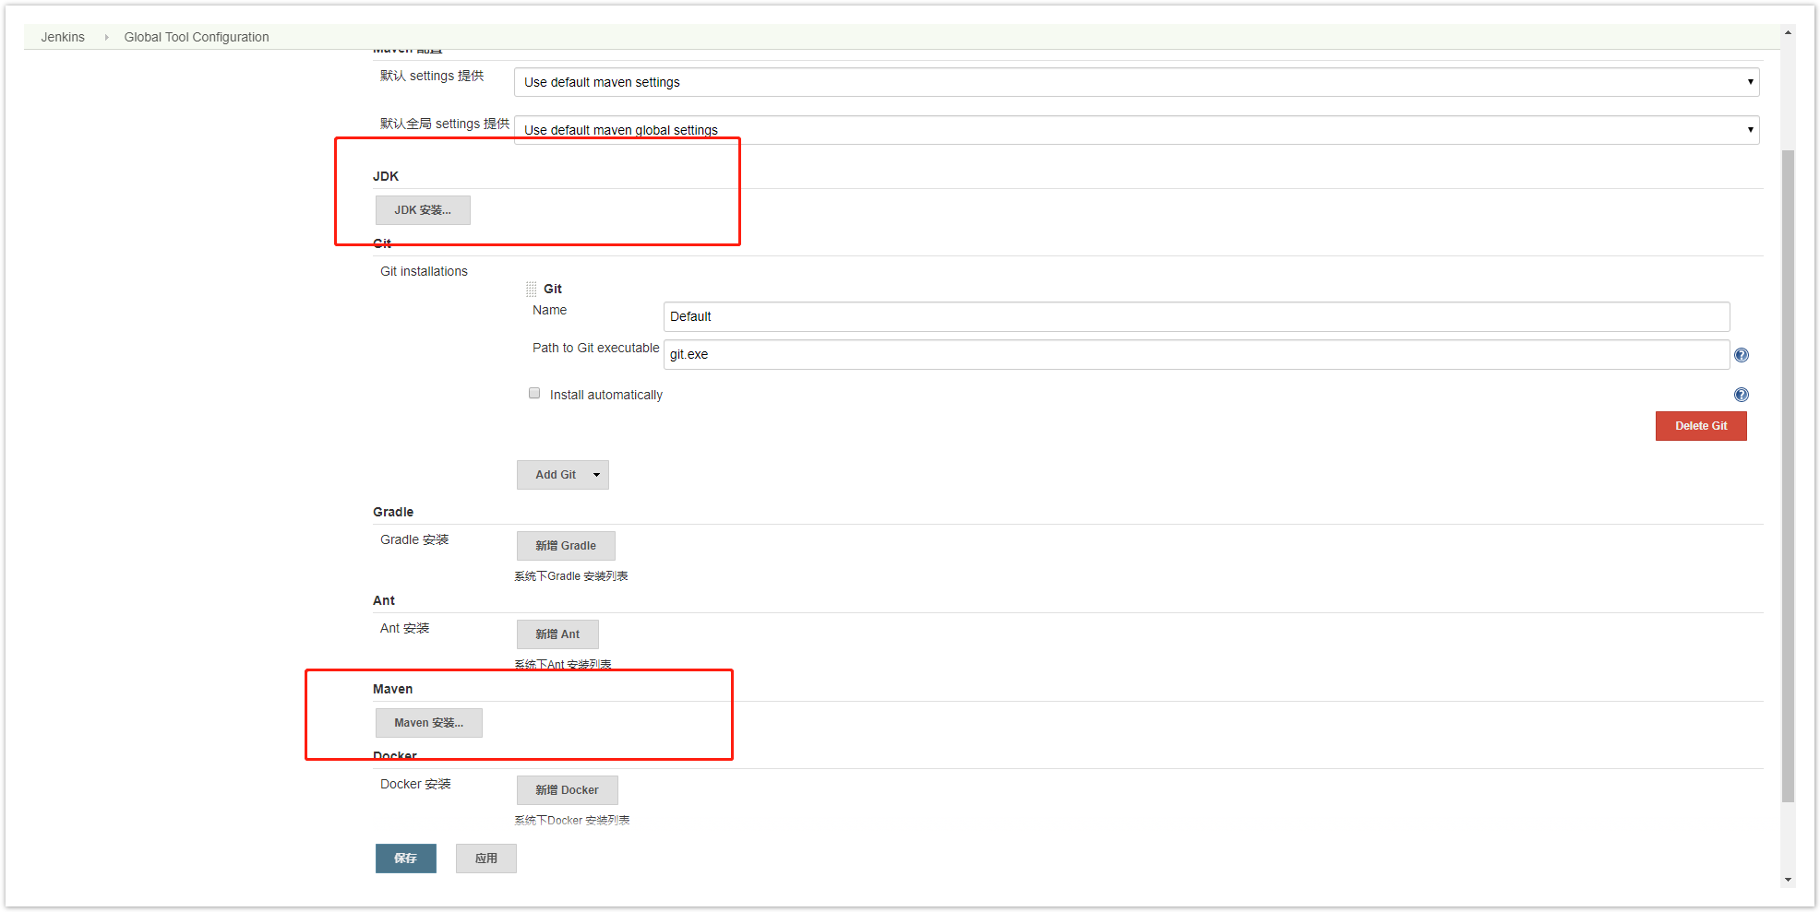Click the Git installations label

point(424,271)
